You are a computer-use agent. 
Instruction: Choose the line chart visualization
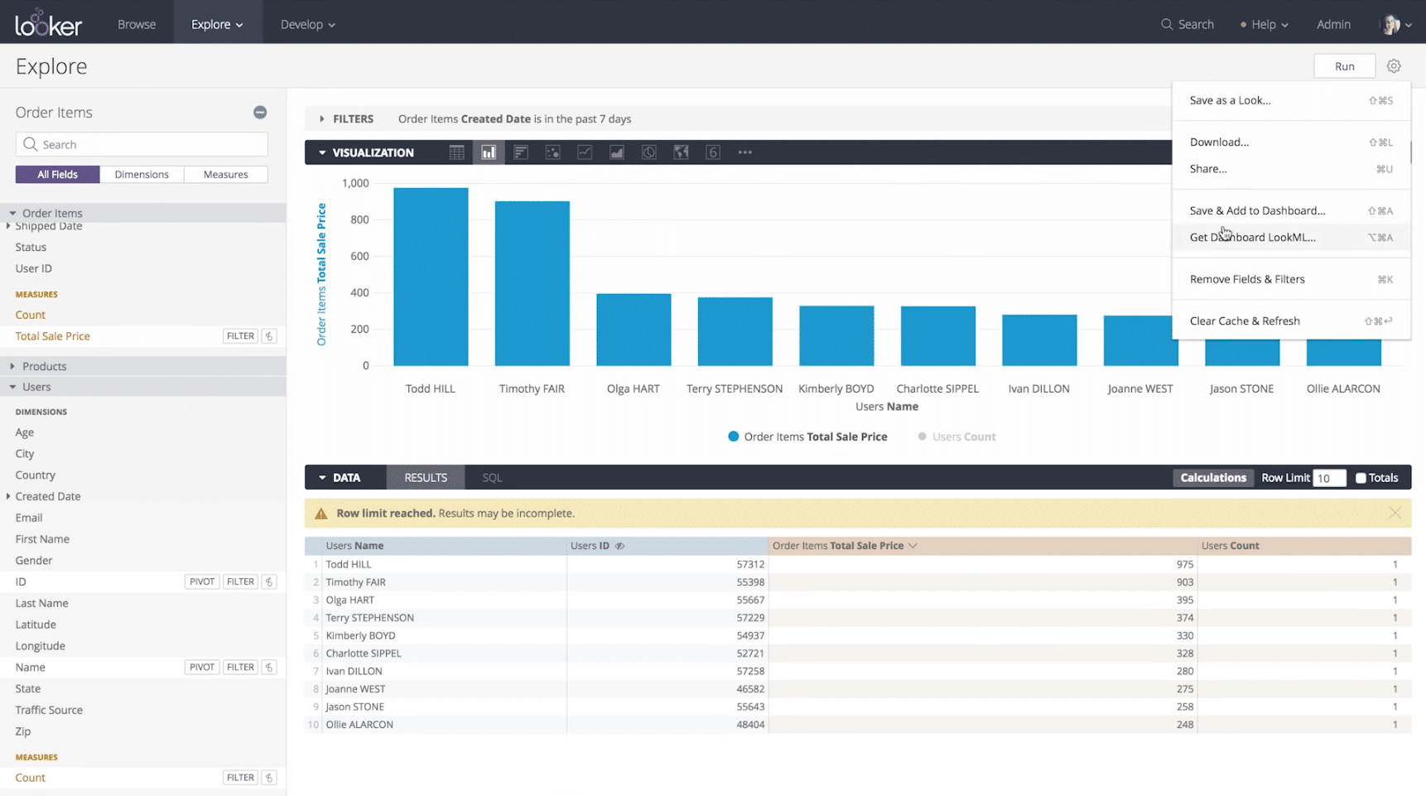(x=585, y=152)
